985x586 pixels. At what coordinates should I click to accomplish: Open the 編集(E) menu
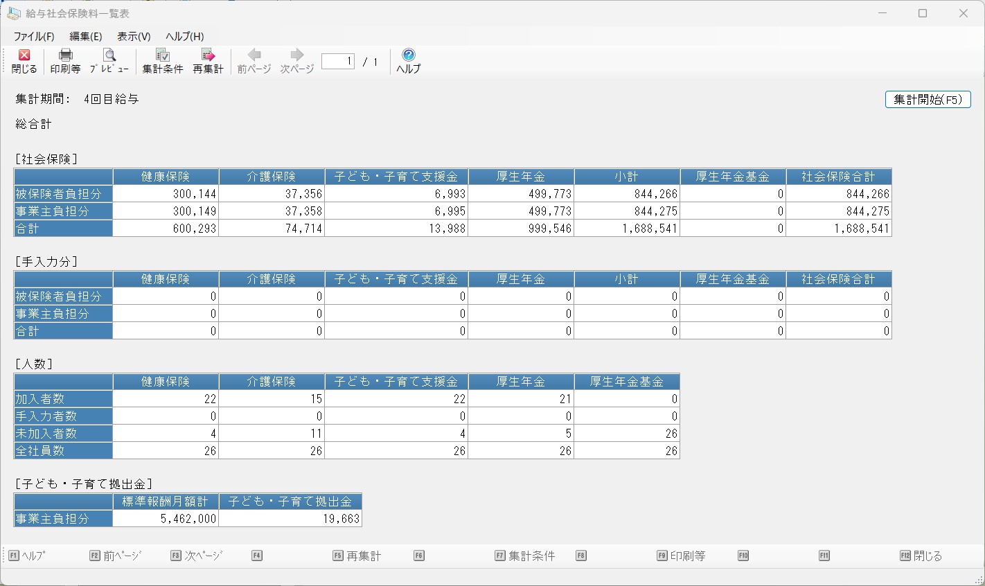85,37
